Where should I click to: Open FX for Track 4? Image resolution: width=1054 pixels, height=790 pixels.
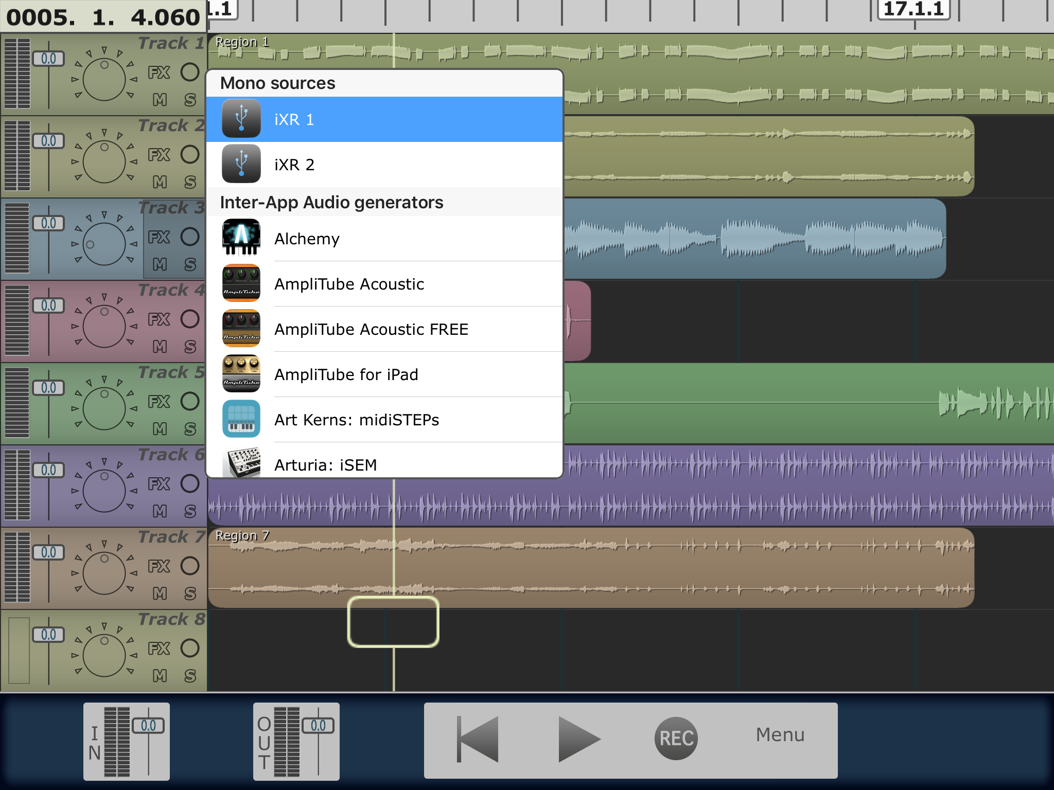159,319
